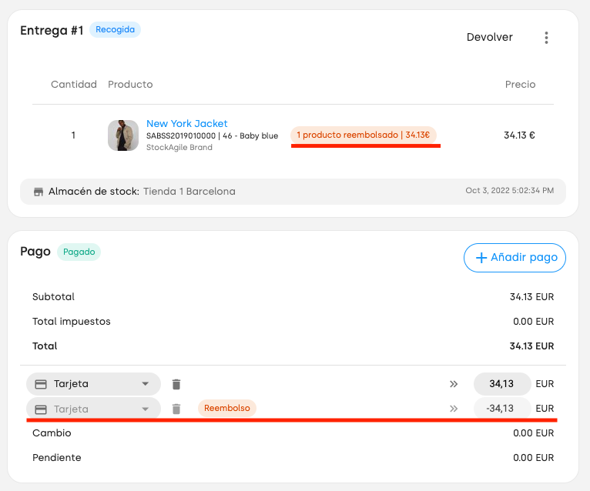Delete the Reembolso Tarjeta payment row
Viewport: 590px width, 491px height.
click(176, 409)
